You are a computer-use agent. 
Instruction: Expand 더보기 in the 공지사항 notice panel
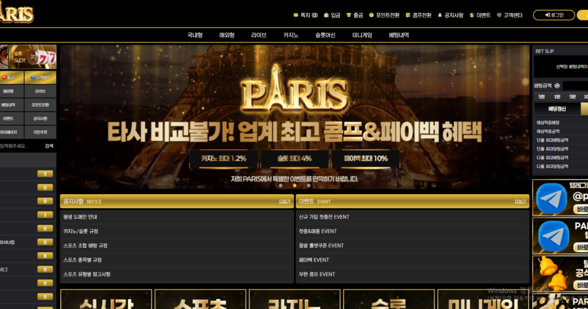point(285,201)
